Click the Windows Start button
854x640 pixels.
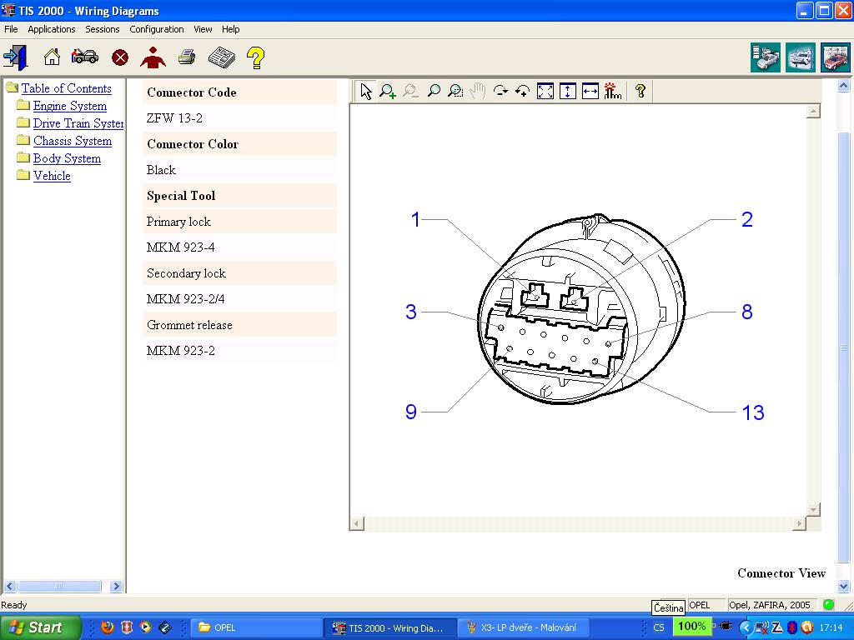(40, 627)
